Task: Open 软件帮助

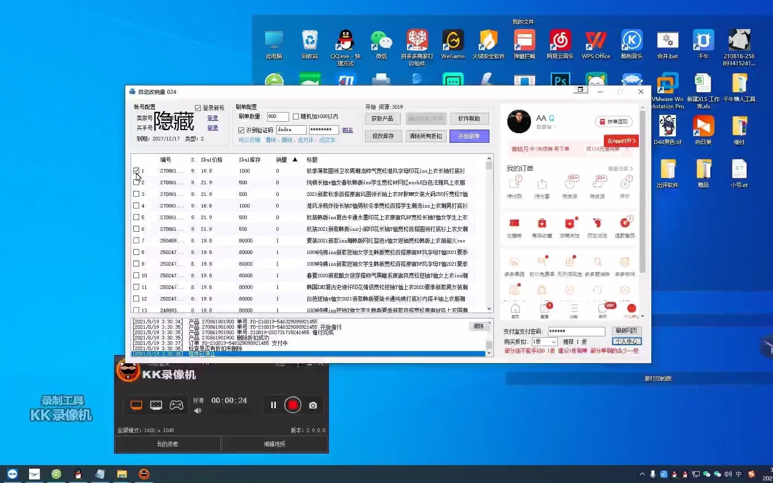Action: coord(469,119)
